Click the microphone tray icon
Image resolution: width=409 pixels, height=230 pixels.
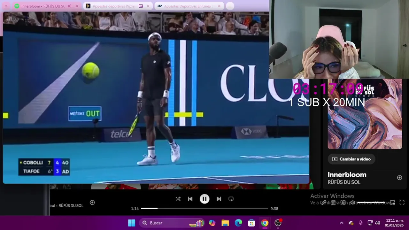point(361,223)
